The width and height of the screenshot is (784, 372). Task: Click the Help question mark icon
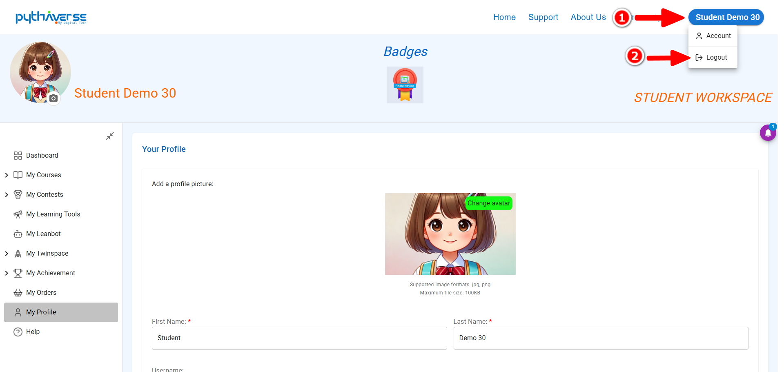point(18,332)
